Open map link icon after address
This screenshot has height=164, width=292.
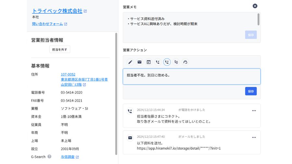(84, 85)
